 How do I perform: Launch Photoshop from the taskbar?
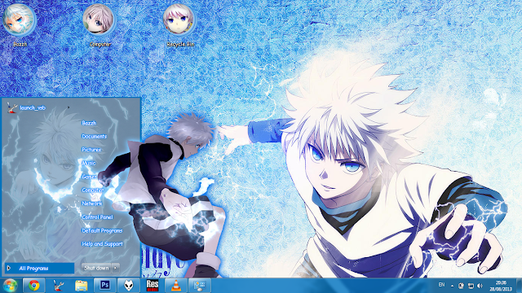105,286
